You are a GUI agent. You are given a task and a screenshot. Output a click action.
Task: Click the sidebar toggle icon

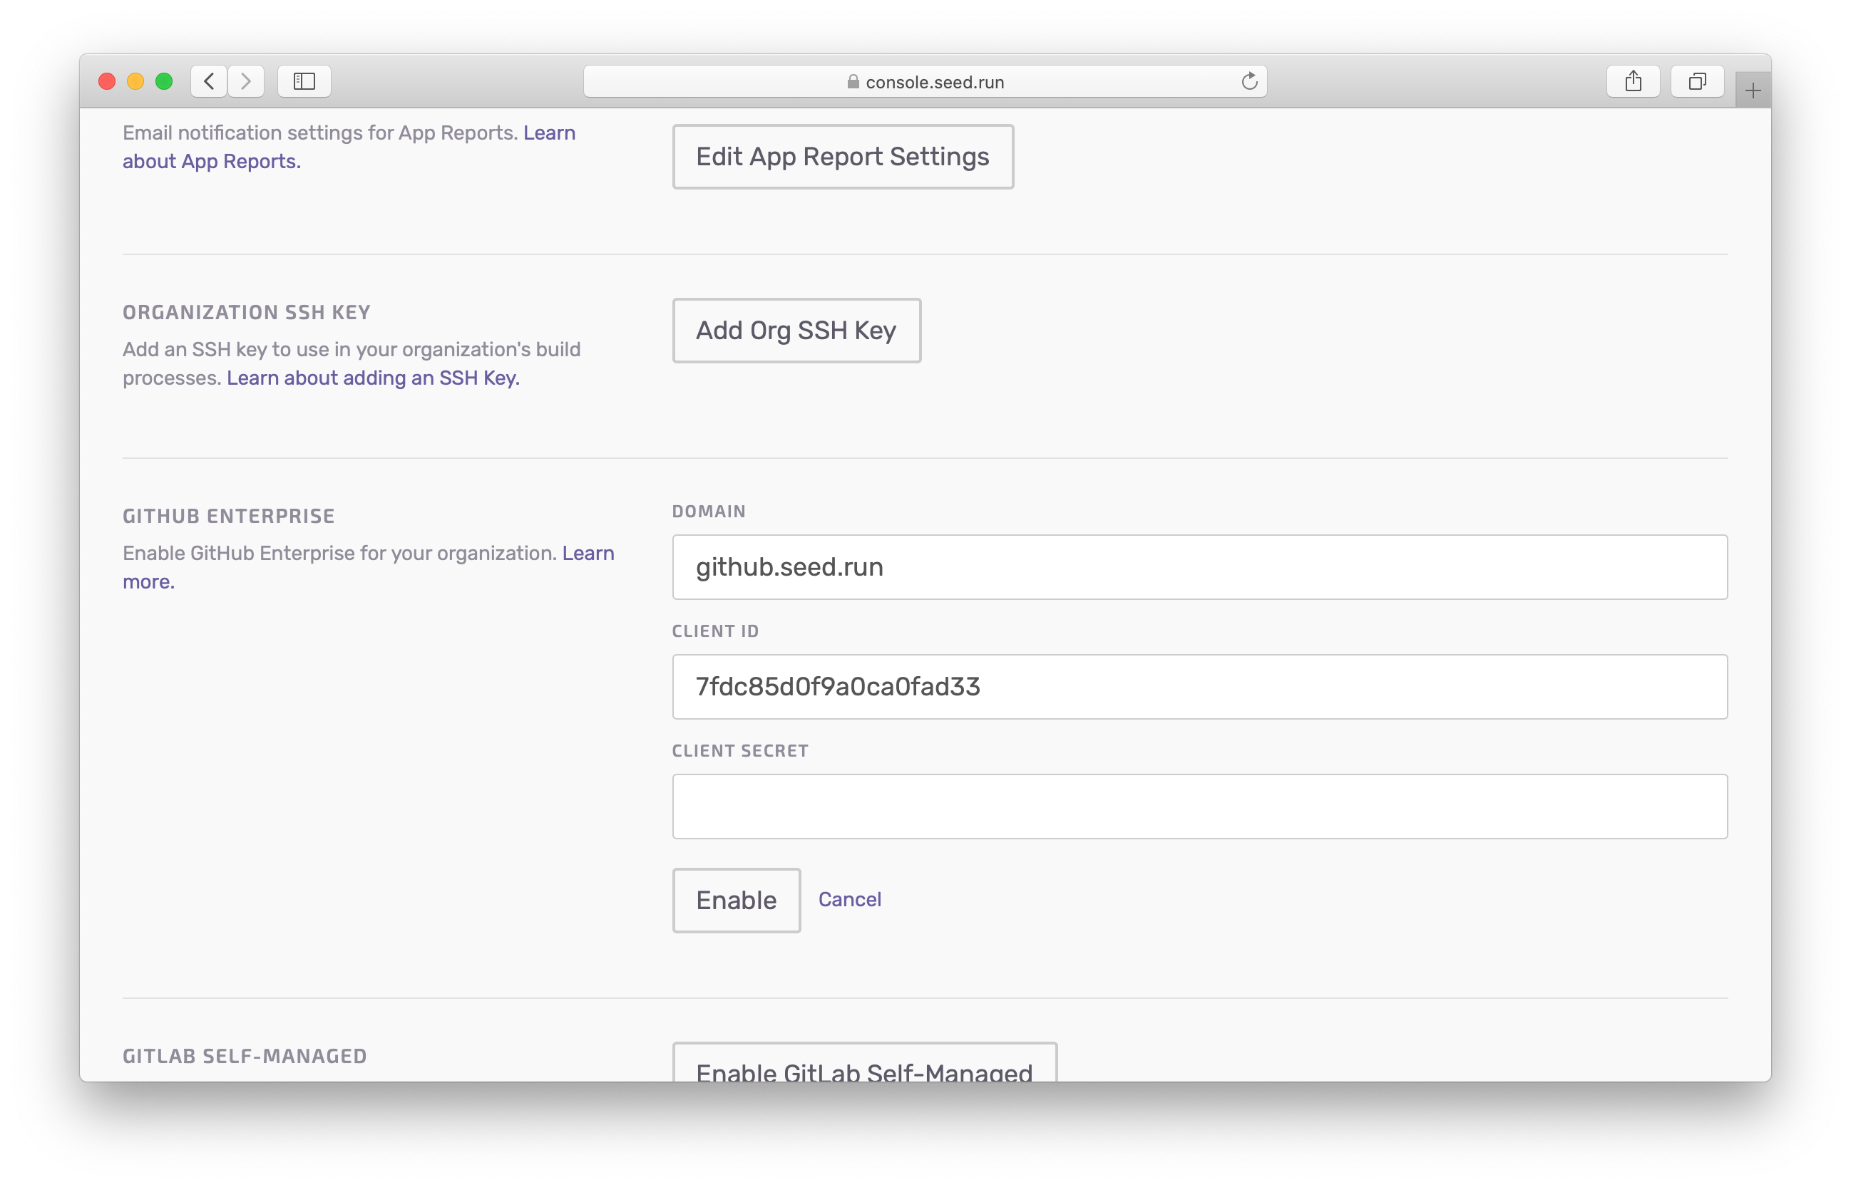[302, 80]
